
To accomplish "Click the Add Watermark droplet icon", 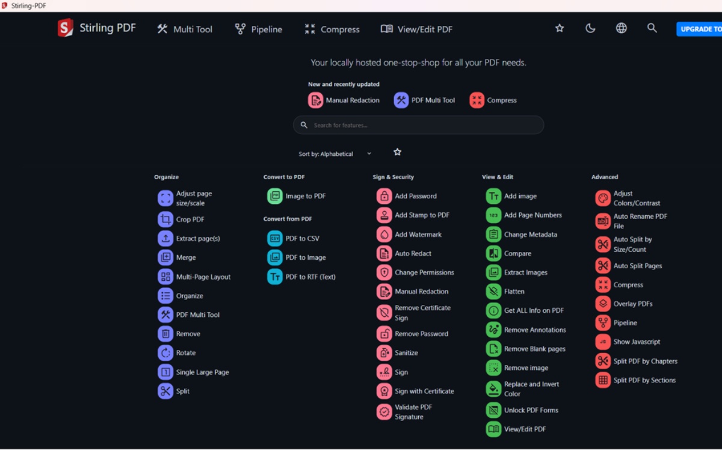I will pos(384,235).
